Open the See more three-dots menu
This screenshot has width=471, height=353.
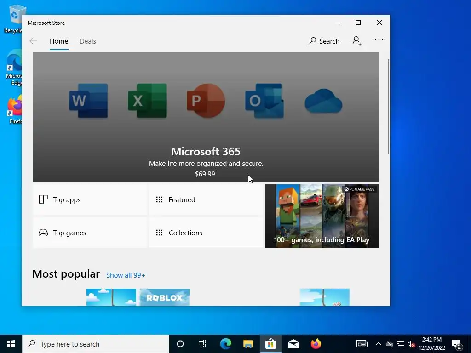click(379, 40)
